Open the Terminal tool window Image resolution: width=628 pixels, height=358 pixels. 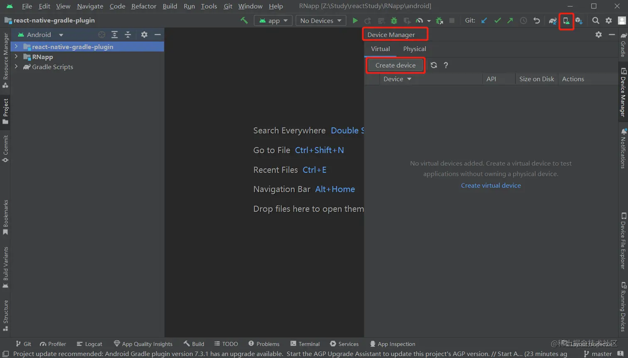click(305, 344)
